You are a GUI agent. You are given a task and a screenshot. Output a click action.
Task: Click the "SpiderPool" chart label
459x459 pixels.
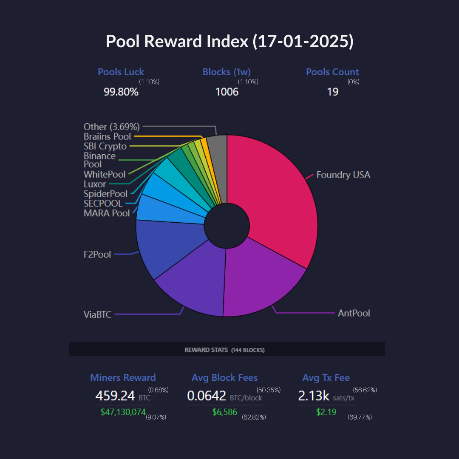106,194
